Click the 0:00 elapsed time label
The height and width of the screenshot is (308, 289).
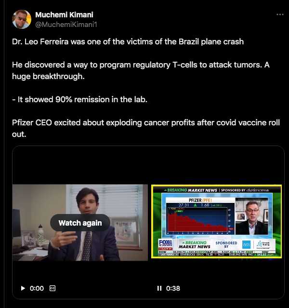click(x=37, y=288)
